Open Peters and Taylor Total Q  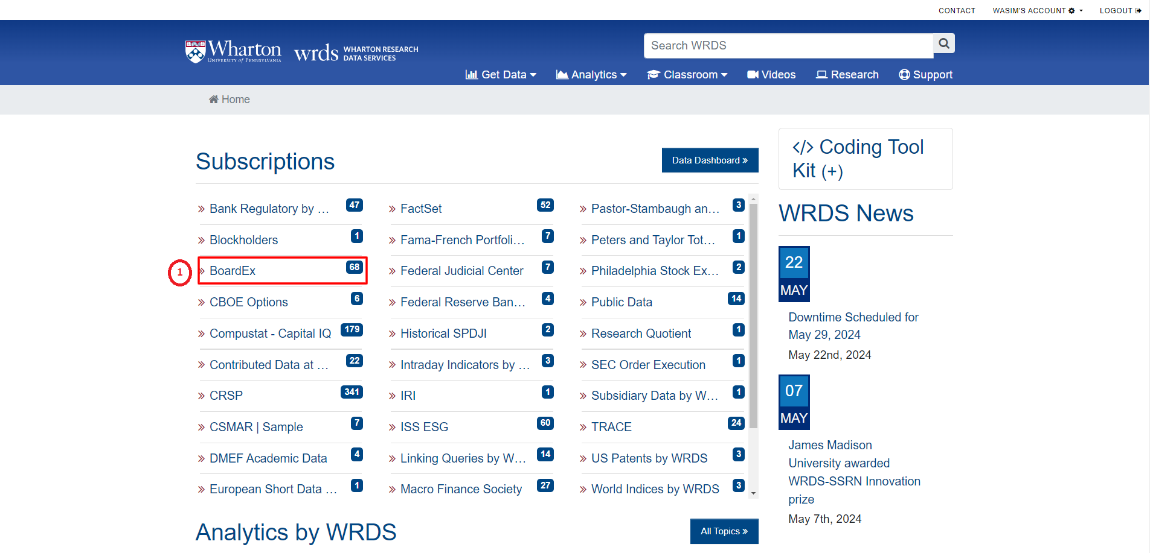point(653,240)
